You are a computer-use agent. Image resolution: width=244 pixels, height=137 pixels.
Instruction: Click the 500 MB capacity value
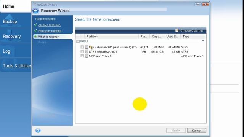[159, 47]
